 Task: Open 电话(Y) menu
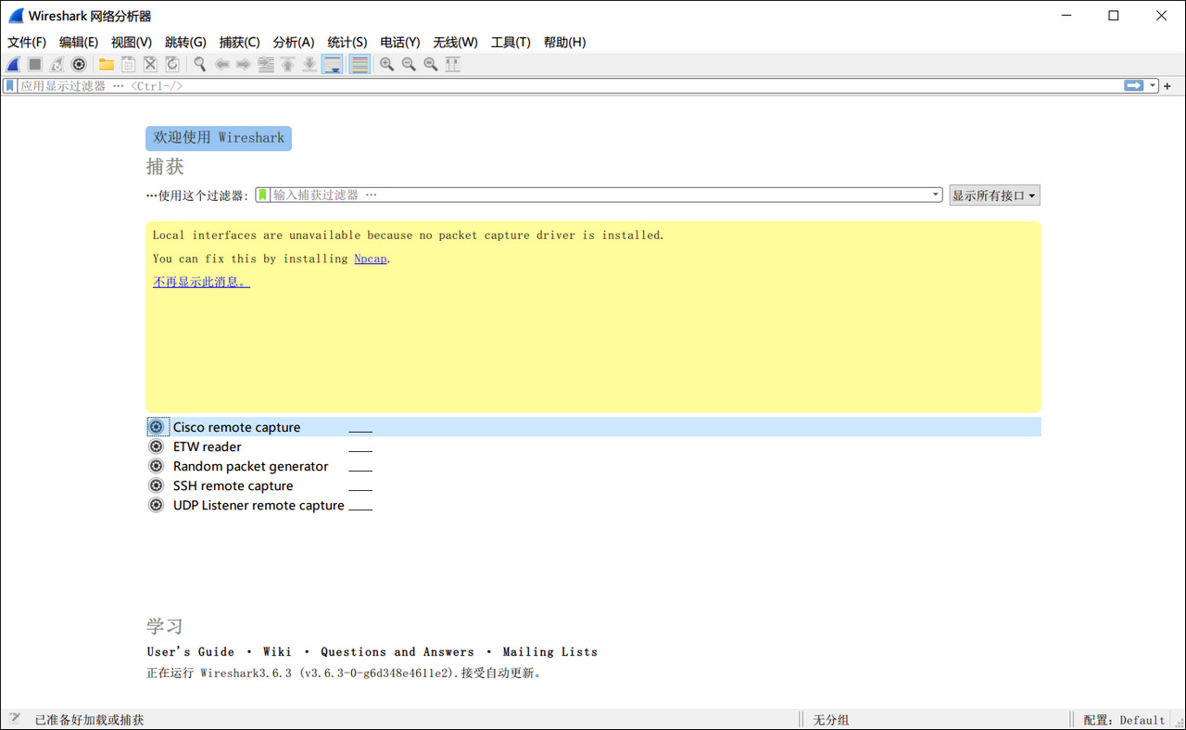400,42
